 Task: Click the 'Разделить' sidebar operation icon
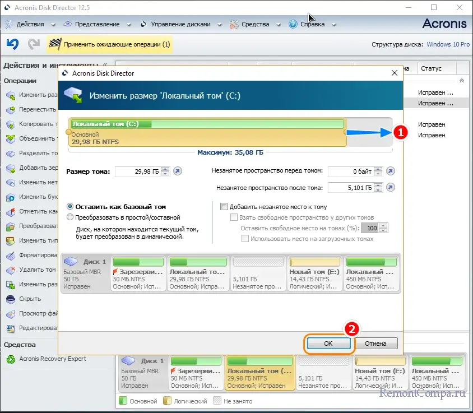(x=11, y=154)
